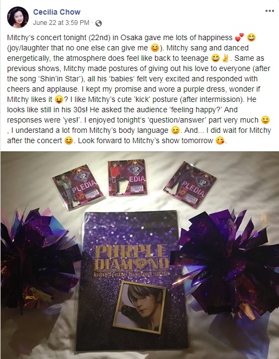Click the kissing emoji after 'tomorrow'

tap(220, 140)
